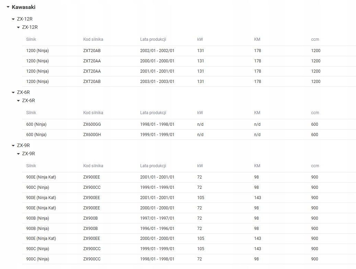Viewport: 356px width, 269px height.
Task: Click 'kW' header in the ZX-6R table
Action: pyautogui.click(x=200, y=113)
